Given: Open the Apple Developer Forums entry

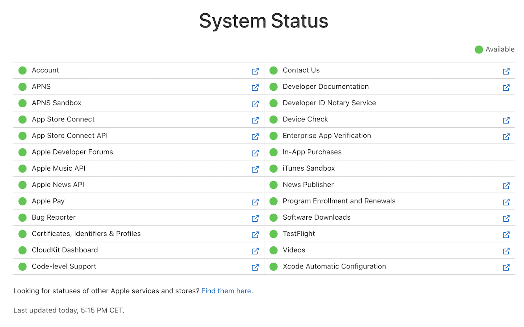Looking at the screenshot, I should (x=72, y=152).
